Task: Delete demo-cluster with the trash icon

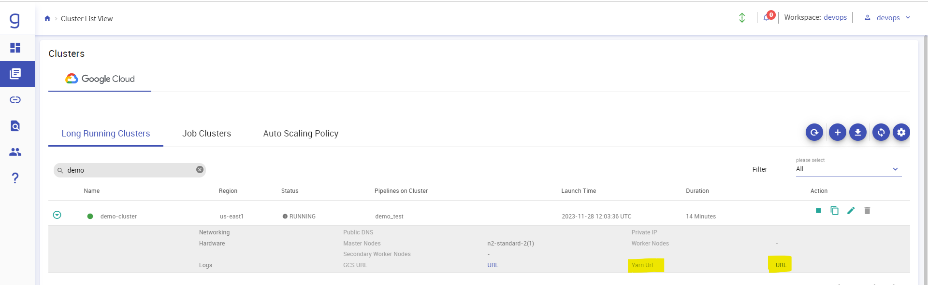Action: [867, 210]
